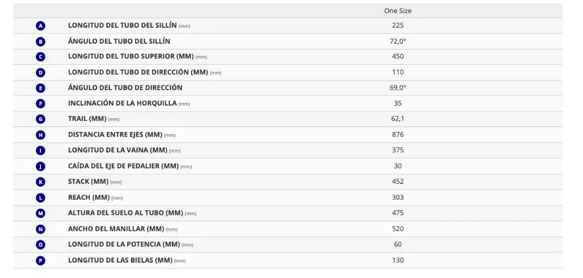Click the O letter badge icon
The height and width of the screenshot is (278, 583).
coord(40,245)
